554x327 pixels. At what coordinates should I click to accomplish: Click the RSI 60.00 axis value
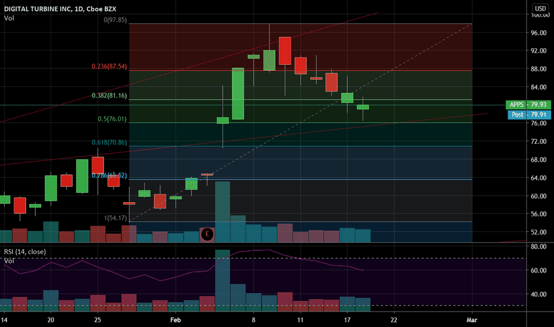tap(539, 271)
